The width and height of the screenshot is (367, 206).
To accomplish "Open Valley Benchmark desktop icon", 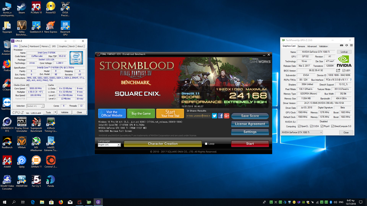I will tap(22, 28).
